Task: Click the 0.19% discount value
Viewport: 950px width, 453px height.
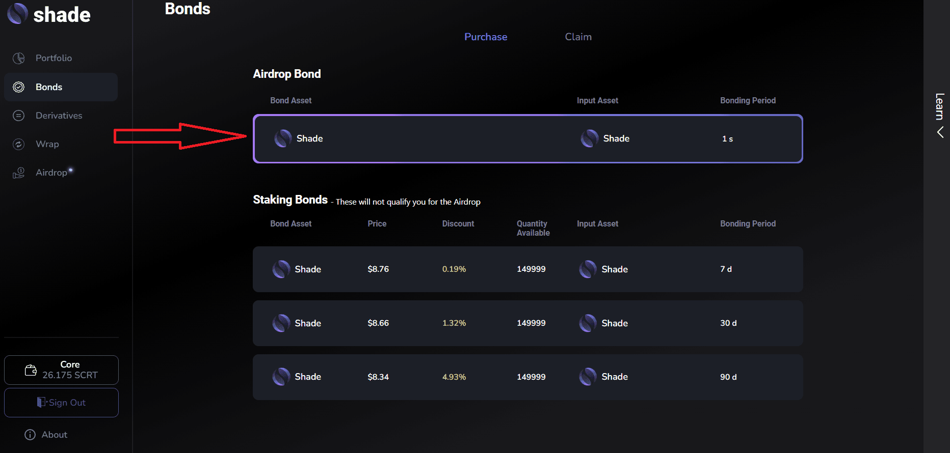Action: (x=454, y=269)
